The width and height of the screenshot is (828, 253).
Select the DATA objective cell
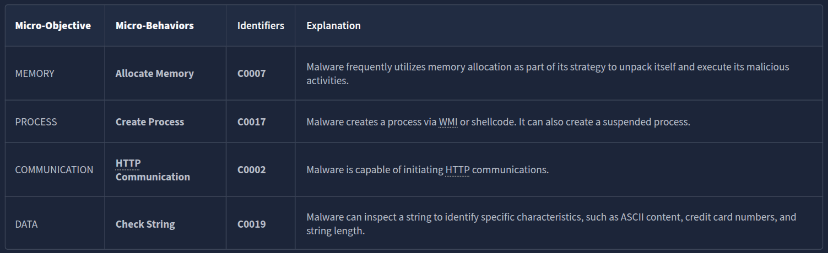coord(26,224)
